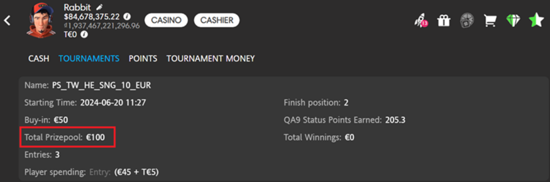Open the shopping cart store icon
The image size is (550, 182).
click(490, 21)
